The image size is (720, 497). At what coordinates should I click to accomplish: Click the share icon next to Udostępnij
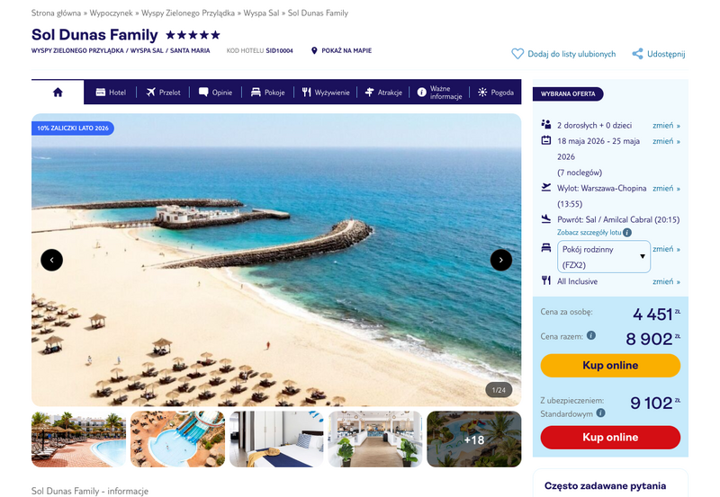(637, 54)
